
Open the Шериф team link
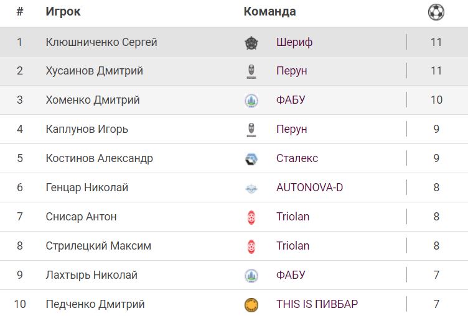point(294,42)
